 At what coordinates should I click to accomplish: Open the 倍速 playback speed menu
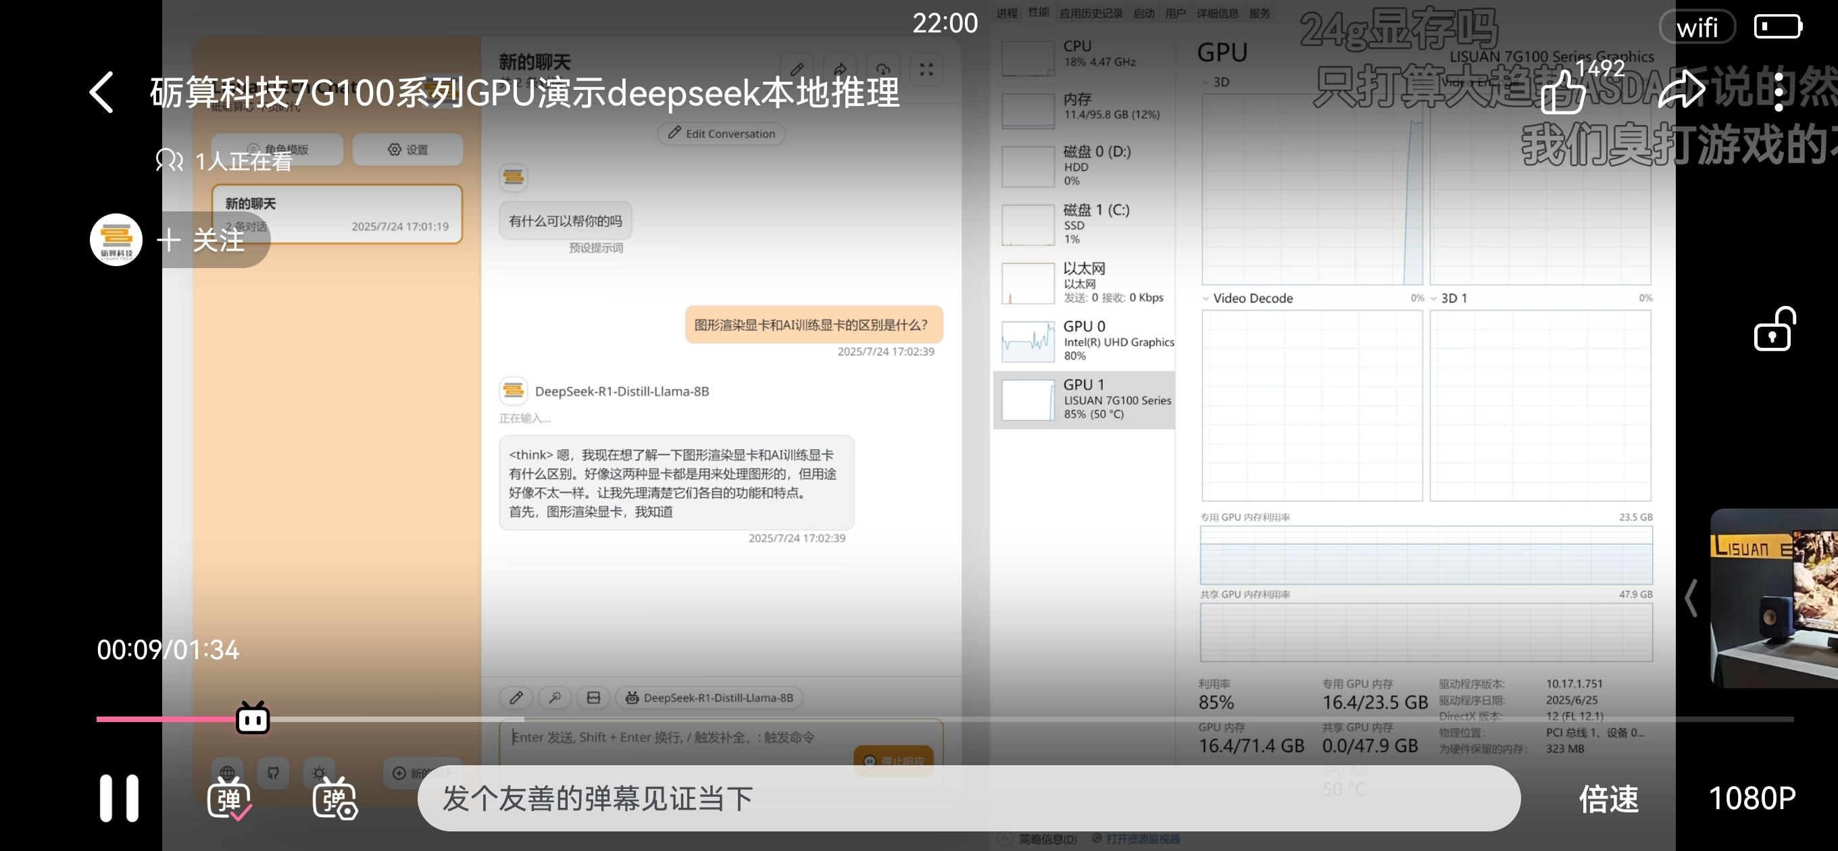(x=1608, y=798)
